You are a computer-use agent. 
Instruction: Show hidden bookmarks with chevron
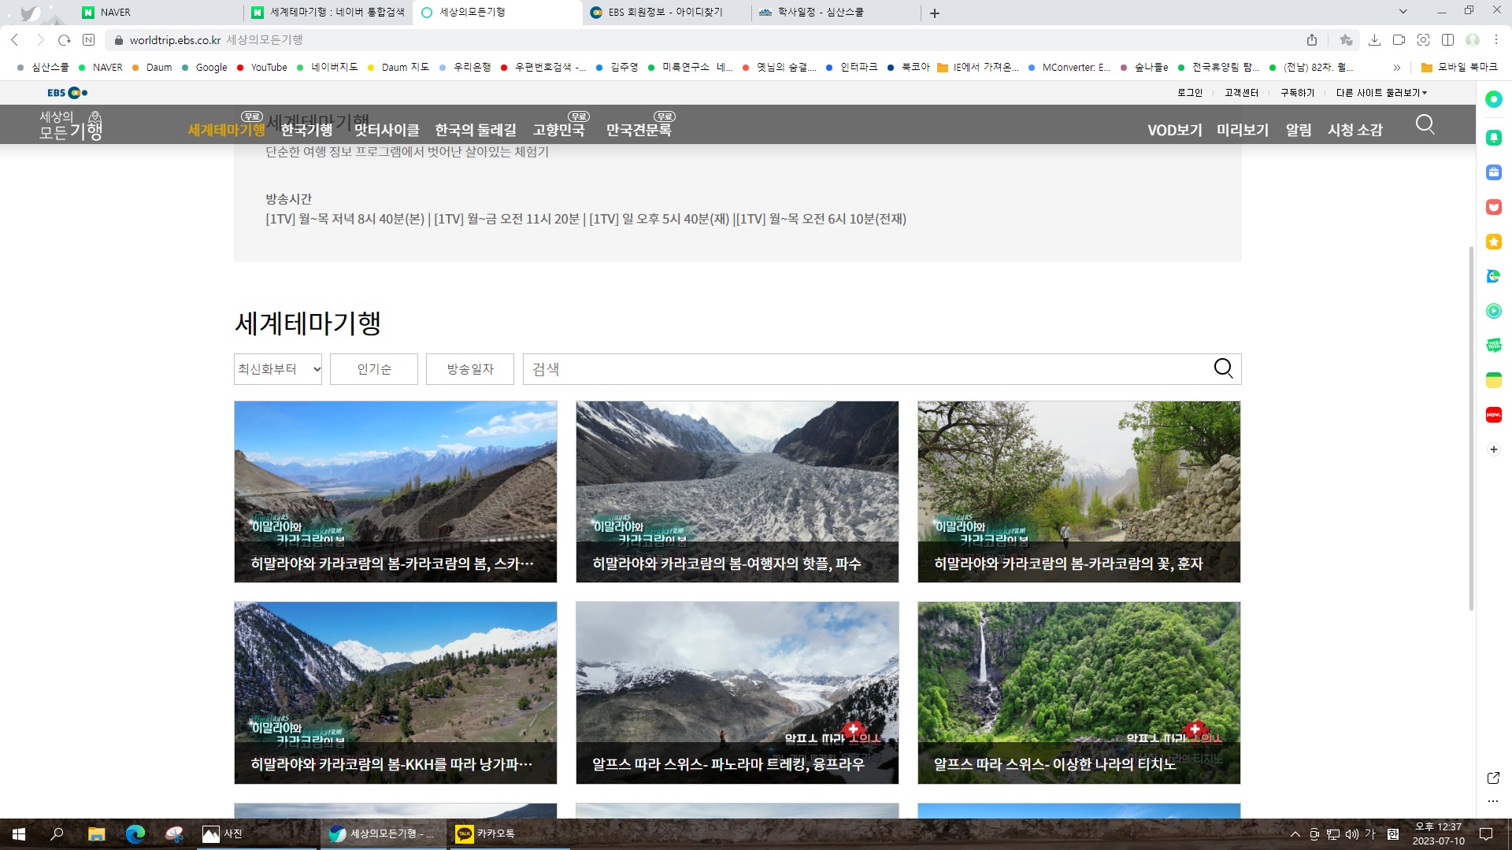click(x=1397, y=67)
